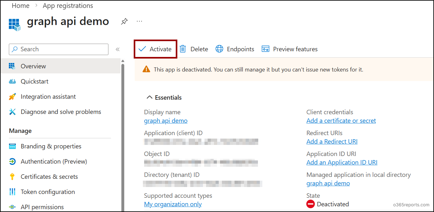Click the Supported account types label
Screen dimensions: 434x212
click(x=178, y=196)
